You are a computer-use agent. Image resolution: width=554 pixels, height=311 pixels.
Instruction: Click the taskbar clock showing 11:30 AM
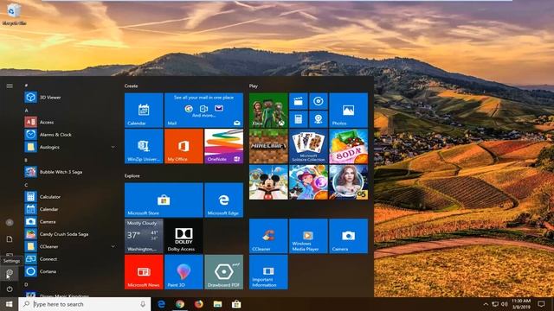click(521, 304)
